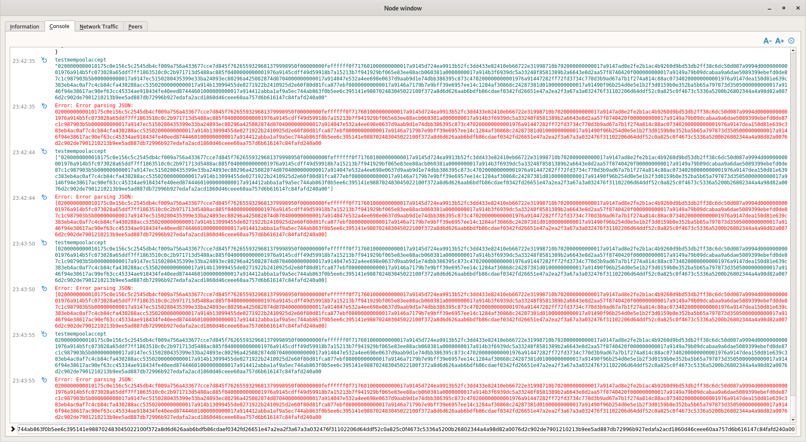Clear the console using the circled X icon
The height and width of the screenshot is (442, 806).
(x=791, y=40)
